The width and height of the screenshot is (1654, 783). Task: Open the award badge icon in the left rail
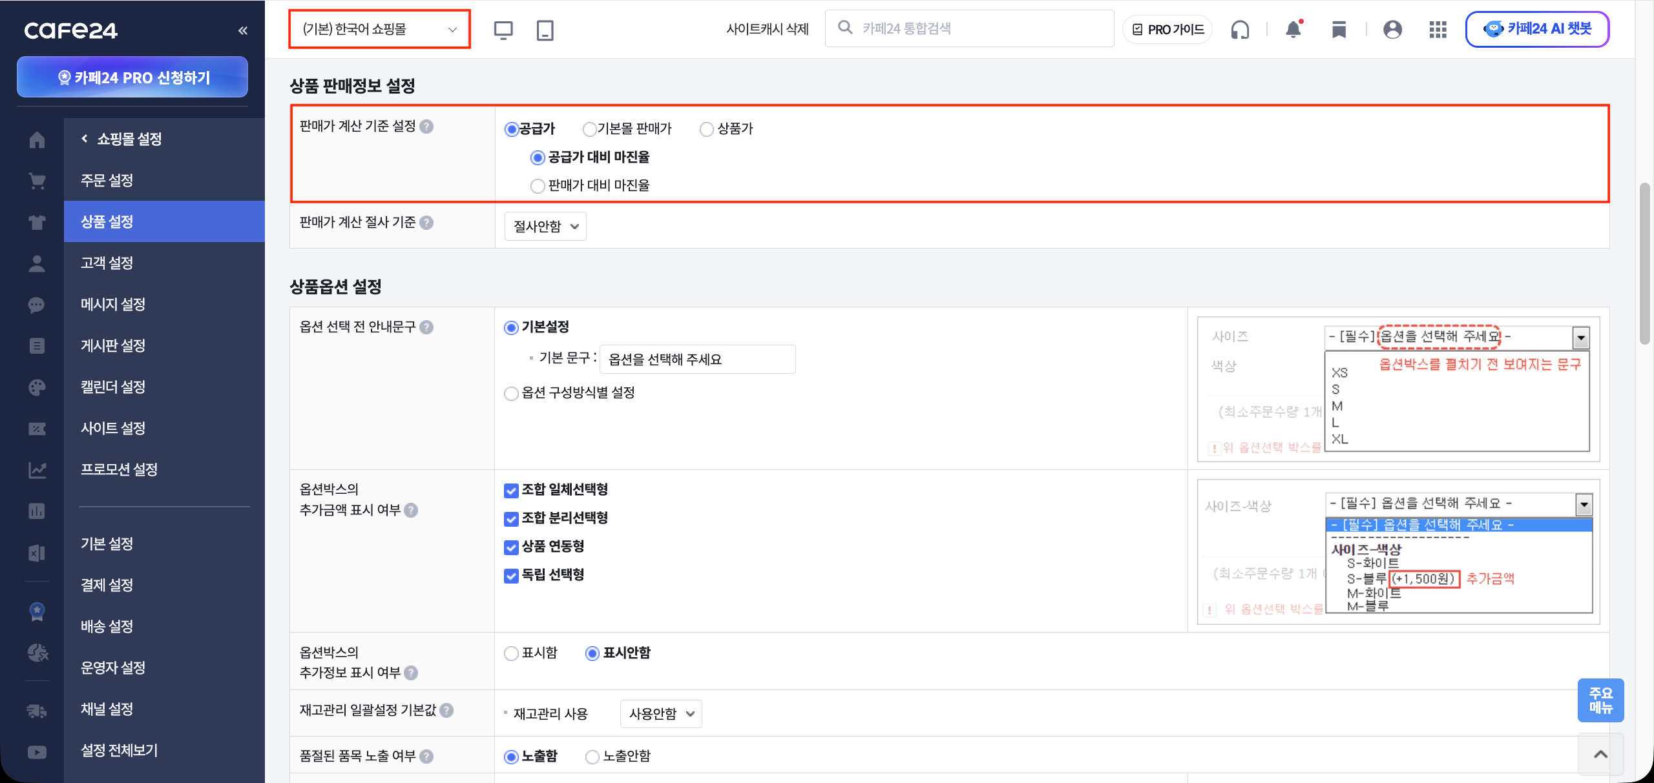37,611
